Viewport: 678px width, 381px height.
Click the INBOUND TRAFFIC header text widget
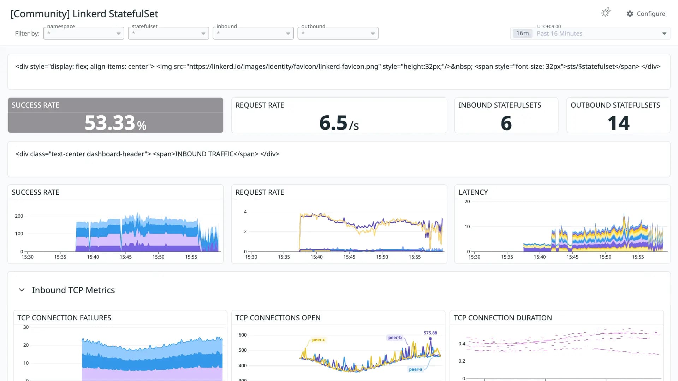pyautogui.click(x=339, y=159)
